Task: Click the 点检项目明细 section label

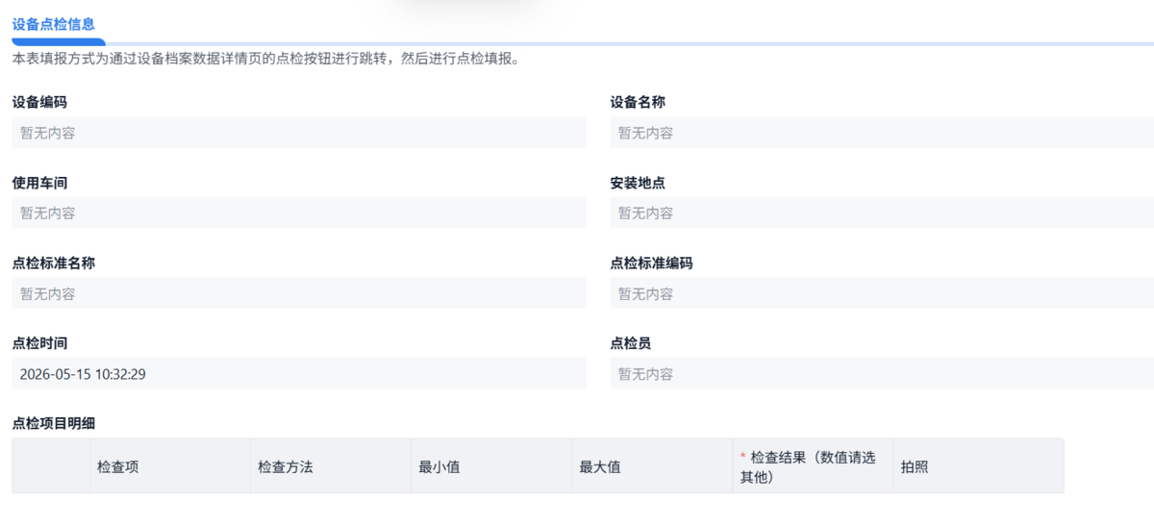Action: pos(54,422)
